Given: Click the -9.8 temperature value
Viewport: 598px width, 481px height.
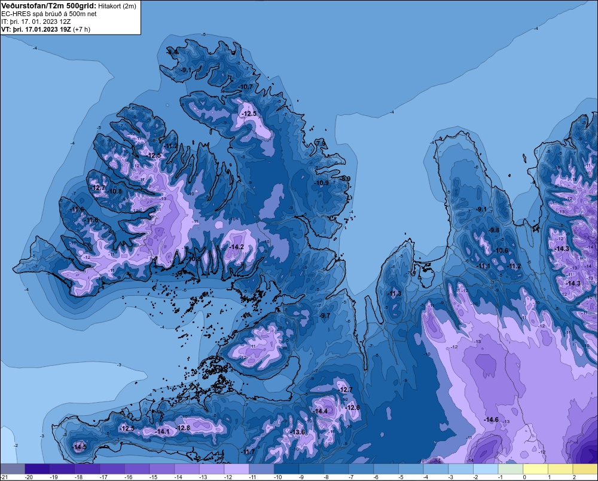Looking at the screenshot, I should [493, 230].
